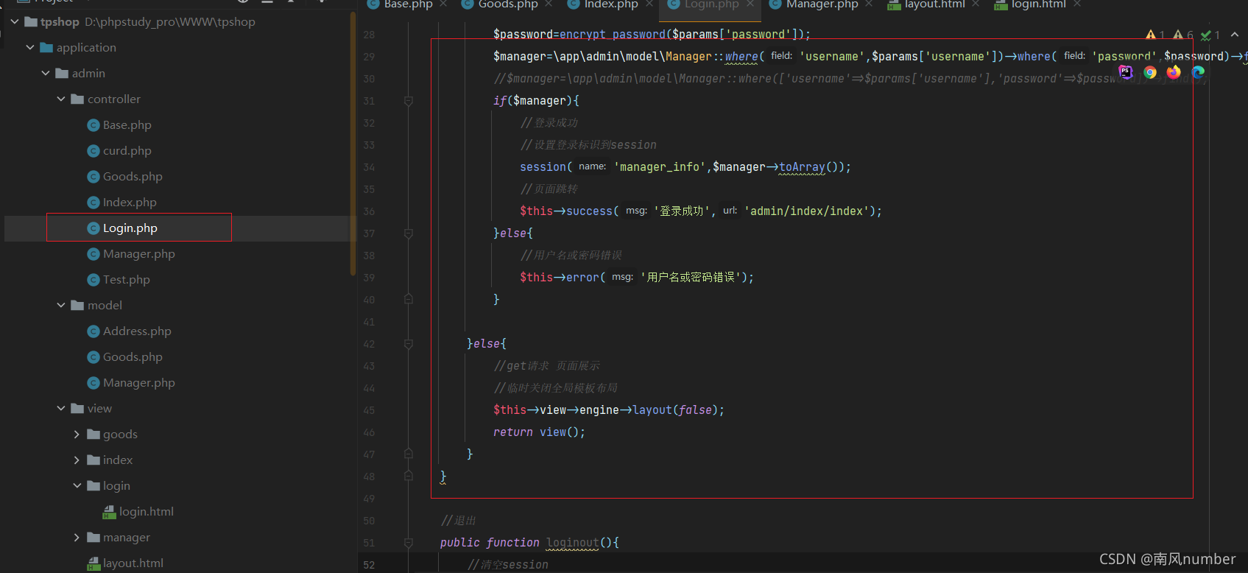Click the 'manager_info' session name string

(660, 167)
